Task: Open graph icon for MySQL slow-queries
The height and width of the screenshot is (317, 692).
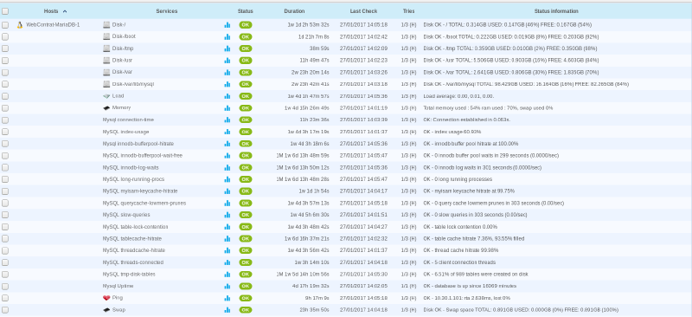Action: coord(227,216)
